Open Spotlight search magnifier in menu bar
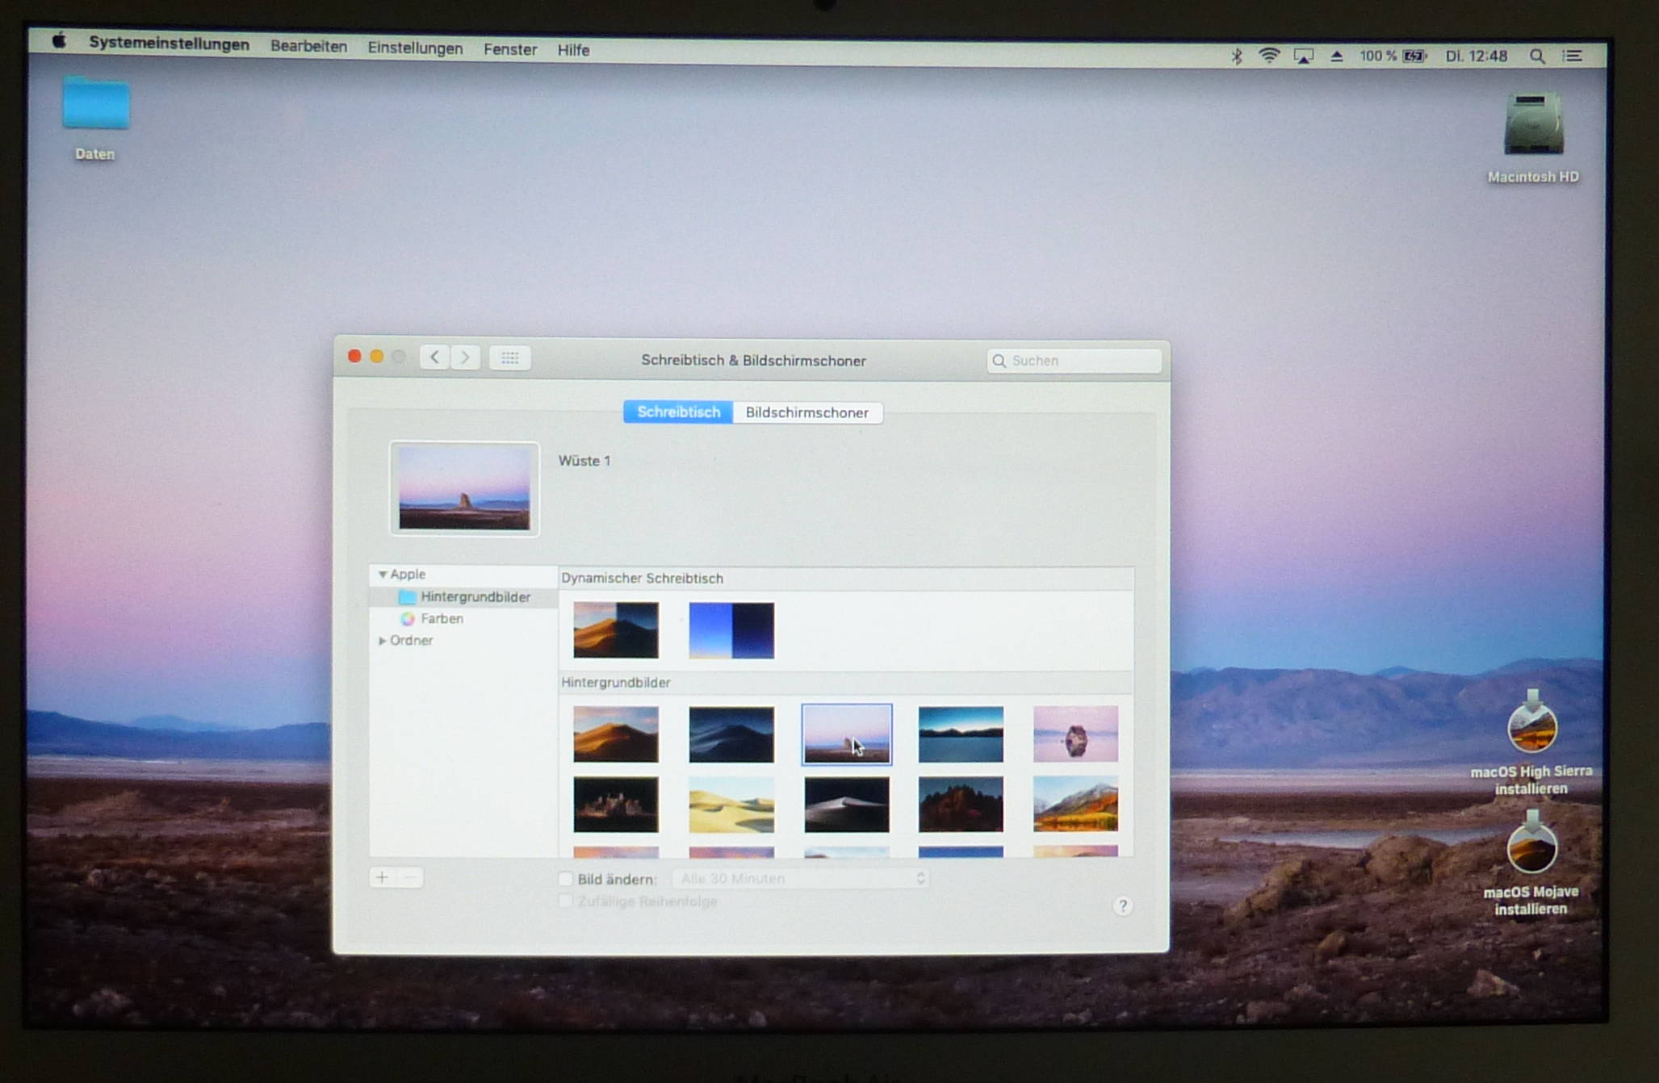This screenshot has height=1083, width=1659. [x=1536, y=56]
